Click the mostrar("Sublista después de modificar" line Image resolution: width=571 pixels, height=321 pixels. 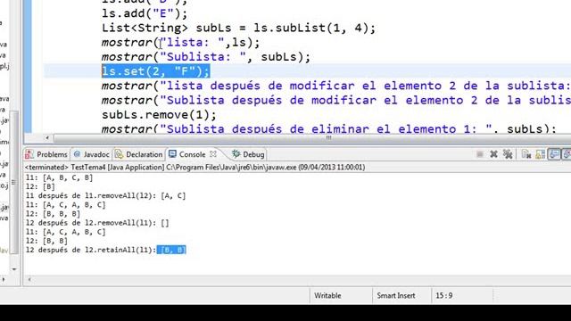[336, 101]
